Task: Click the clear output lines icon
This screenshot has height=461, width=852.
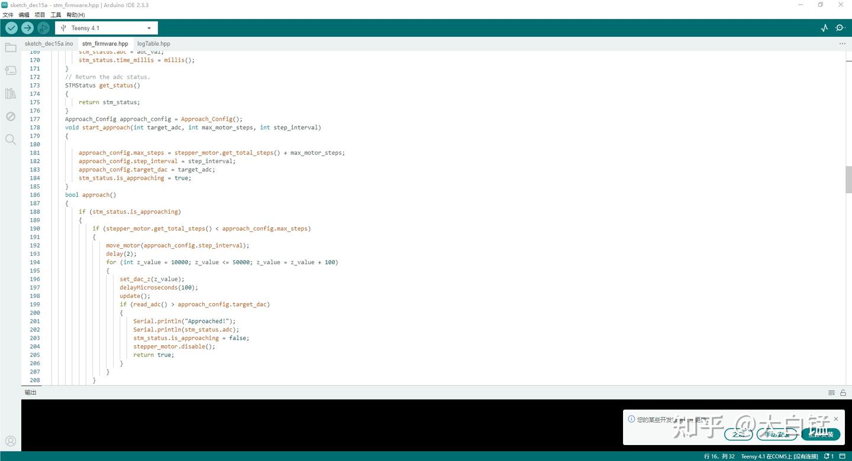Action: coord(831,392)
